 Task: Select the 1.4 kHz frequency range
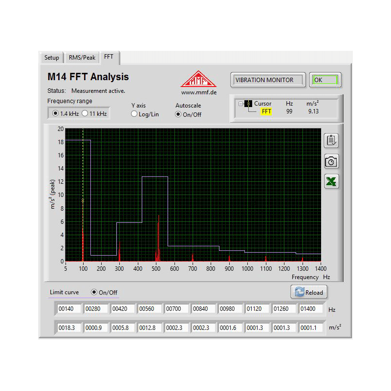click(x=55, y=113)
